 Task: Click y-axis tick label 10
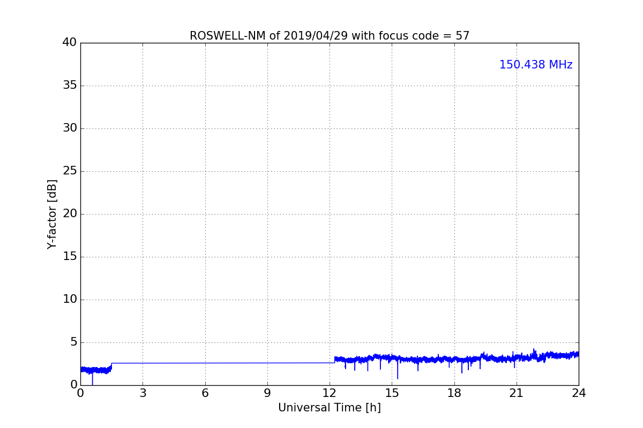pos(69,300)
